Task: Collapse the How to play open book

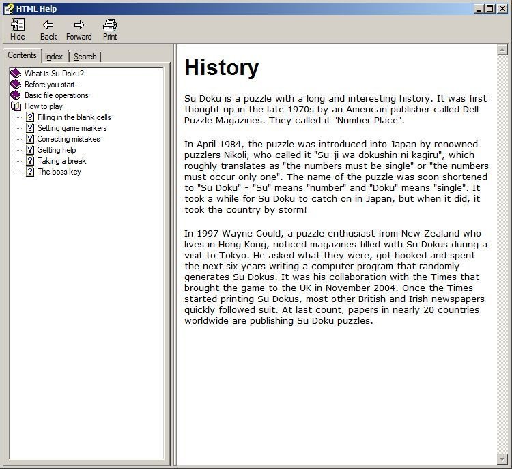Action: click(x=16, y=106)
